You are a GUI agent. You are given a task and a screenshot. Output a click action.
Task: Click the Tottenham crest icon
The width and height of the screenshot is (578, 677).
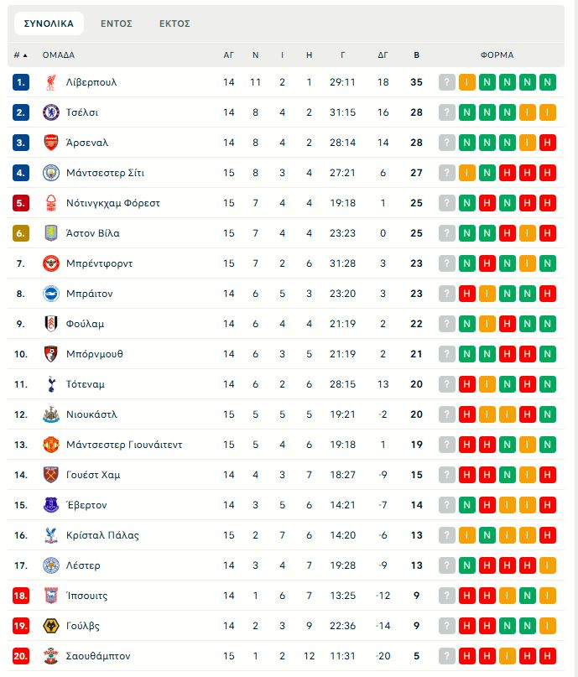pyautogui.click(x=50, y=384)
